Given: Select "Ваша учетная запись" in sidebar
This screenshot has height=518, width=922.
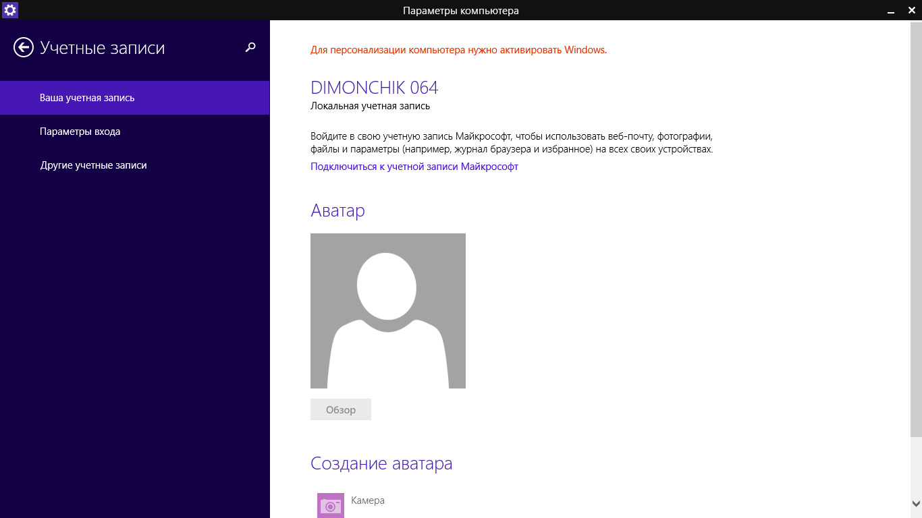Looking at the screenshot, I should pos(87,98).
